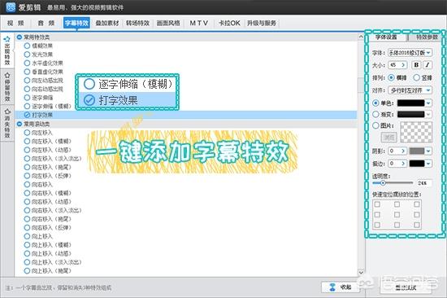This screenshot has width=447, height=298.
Task: Select the 竖排 vertical layout radio
Action: point(416,77)
